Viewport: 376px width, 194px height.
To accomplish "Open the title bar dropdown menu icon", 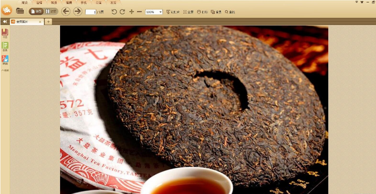I will coord(357,2).
